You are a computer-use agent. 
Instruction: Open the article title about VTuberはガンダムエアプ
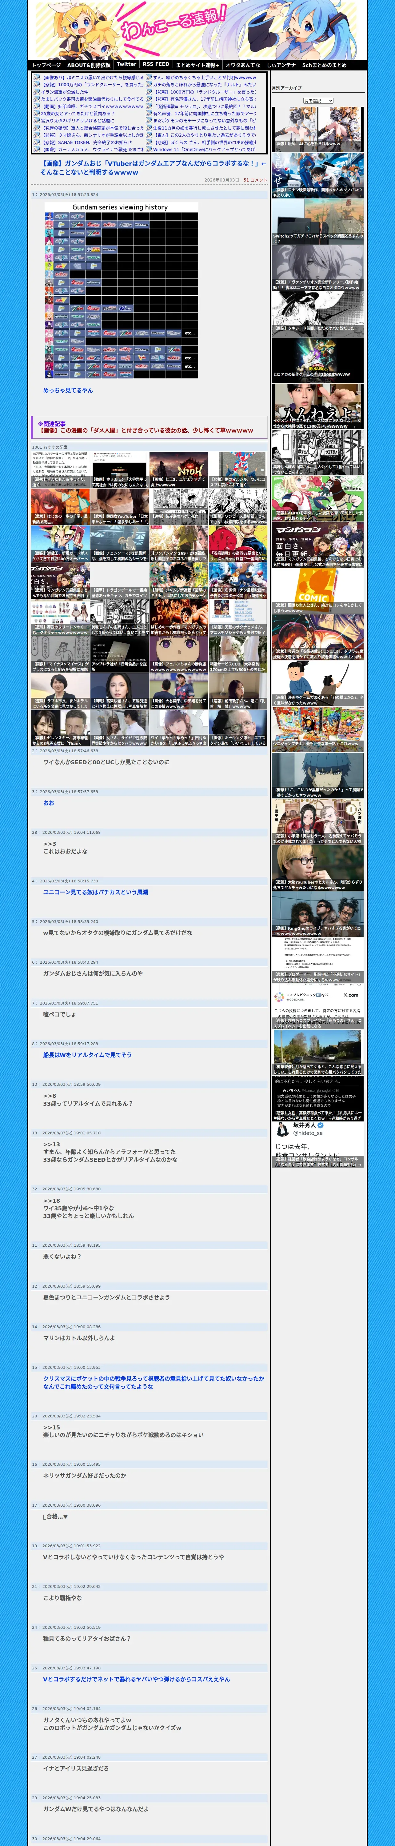[153, 168]
